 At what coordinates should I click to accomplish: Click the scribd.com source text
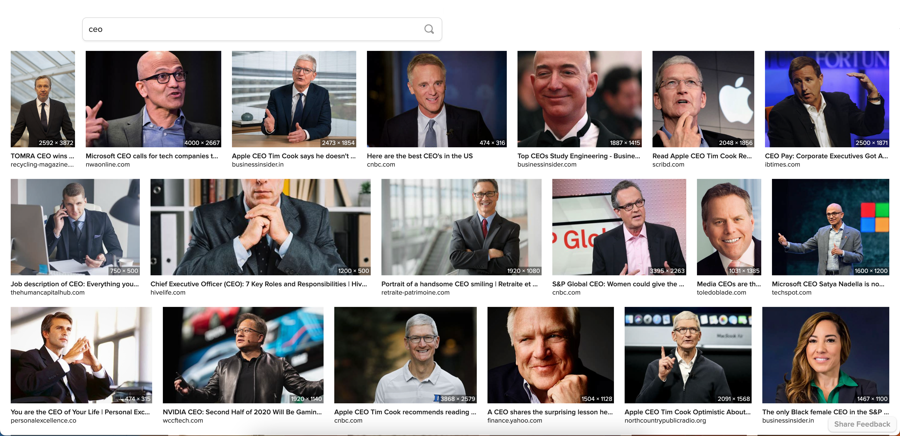668,164
